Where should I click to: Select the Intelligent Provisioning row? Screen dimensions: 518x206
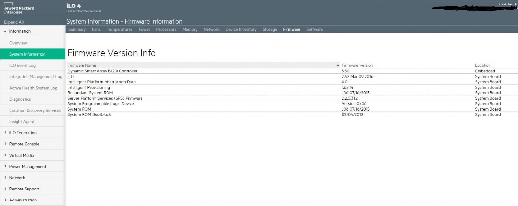(293, 87)
